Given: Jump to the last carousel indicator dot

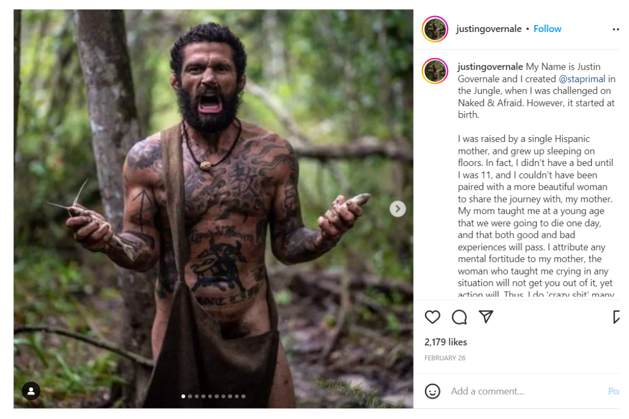Looking at the screenshot, I should click(243, 396).
